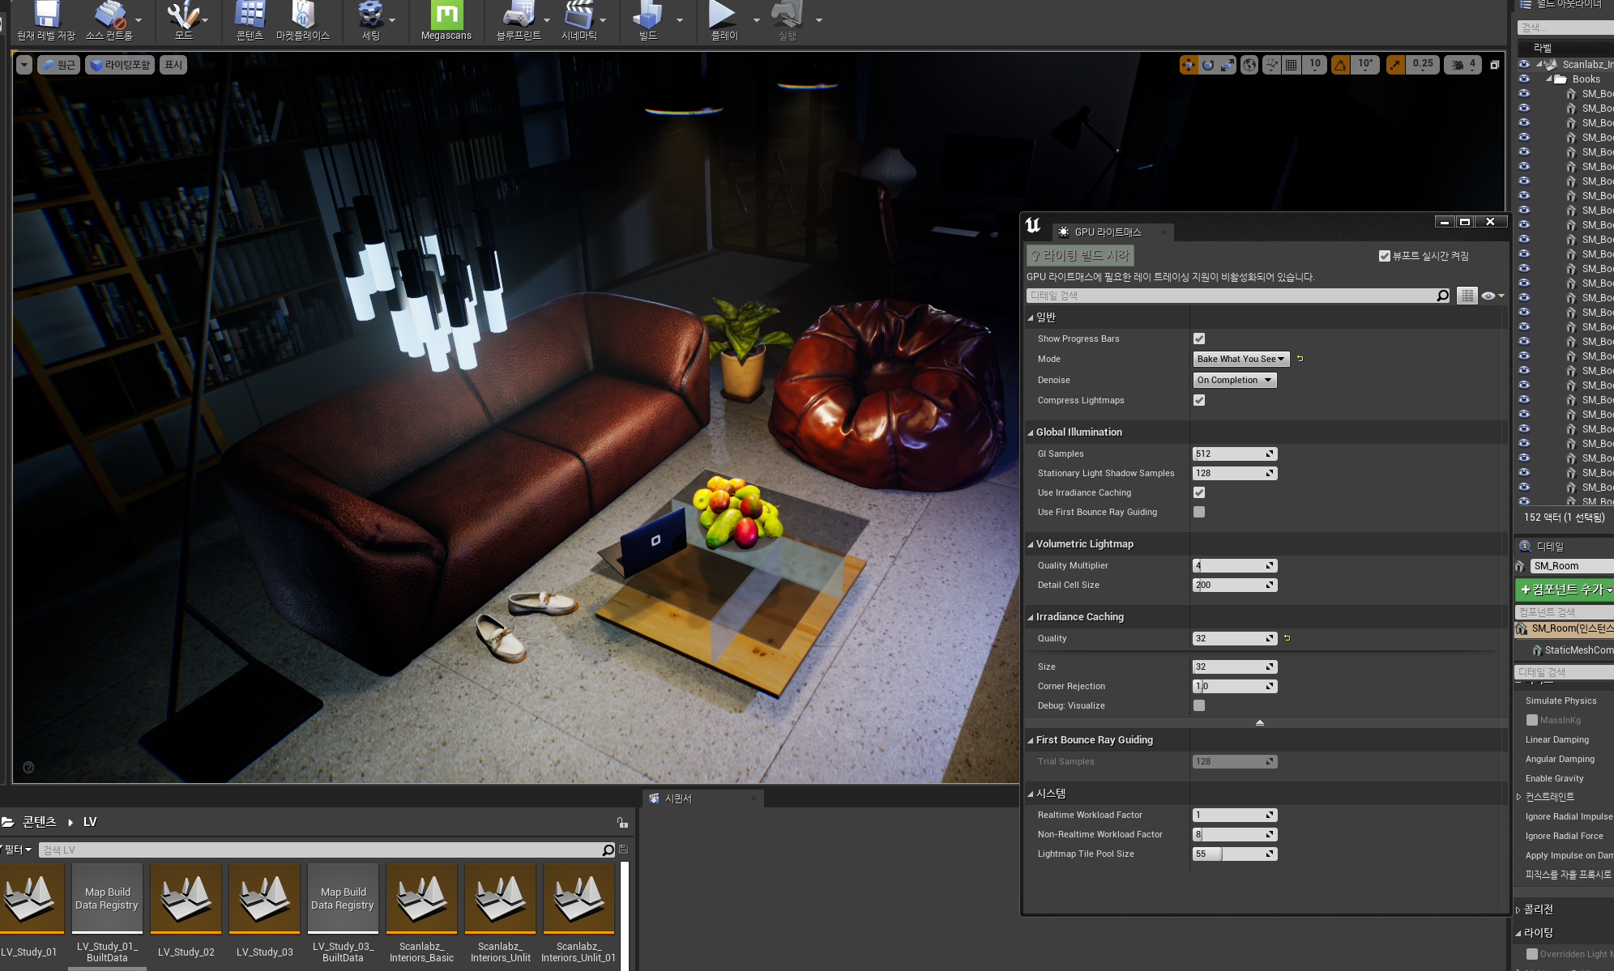The image size is (1614, 971).
Task: Toggle Compress Lightmaps checkbox
Action: [1199, 400]
